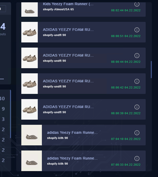Click kith shoe thumbnail at 07:04:10
Screen dimensions: 158x177
32,135
